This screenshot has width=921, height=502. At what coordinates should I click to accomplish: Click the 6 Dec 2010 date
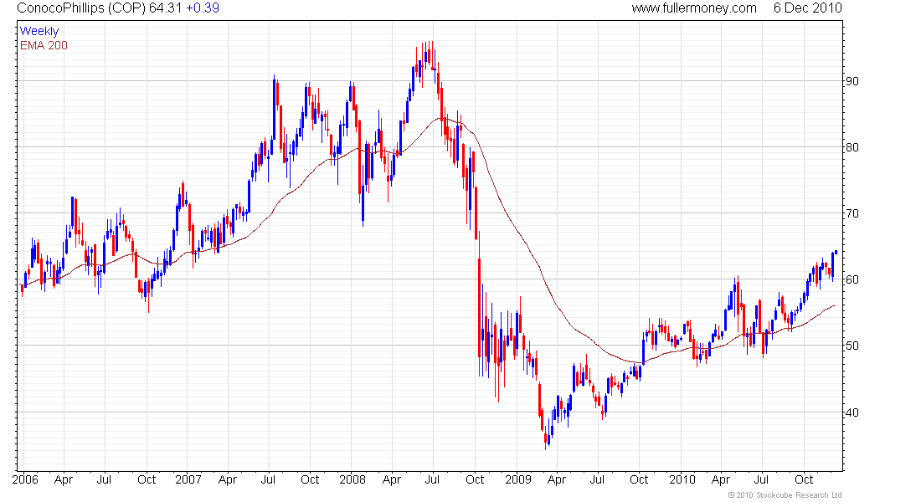click(808, 8)
